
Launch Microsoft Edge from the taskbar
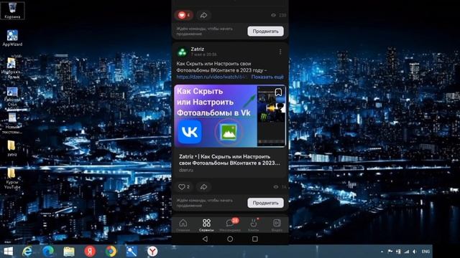pyautogui.click(x=48, y=252)
